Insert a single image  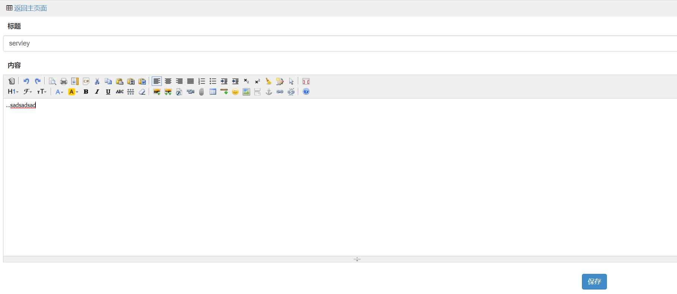click(157, 91)
